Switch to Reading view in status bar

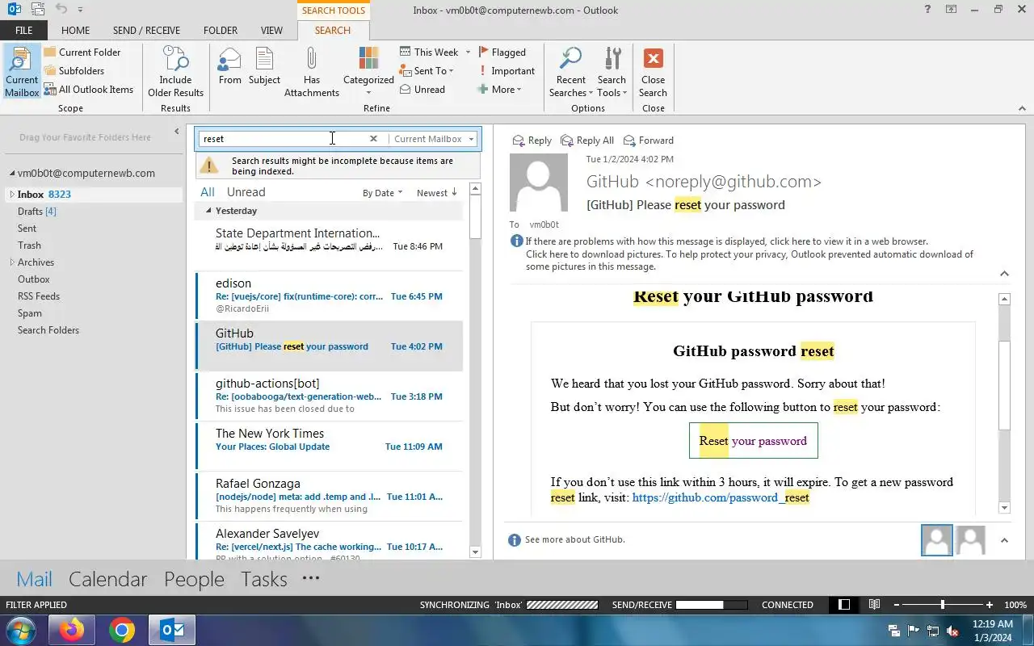(874, 605)
